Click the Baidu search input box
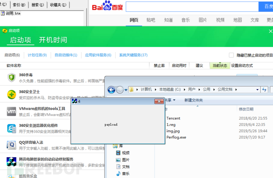This screenshot has height=178, width=273. (192, 7)
